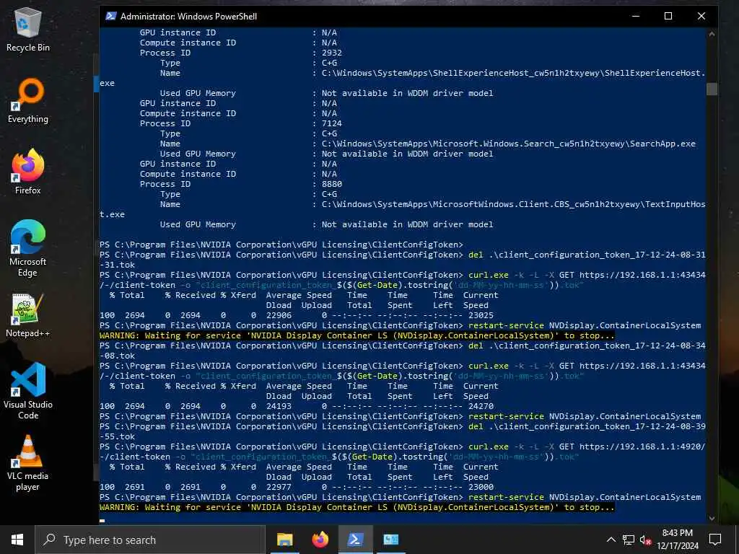Open the Firefox desktop shortcut
Image resolution: width=739 pixels, height=554 pixels.
click(x=28, y=172)
